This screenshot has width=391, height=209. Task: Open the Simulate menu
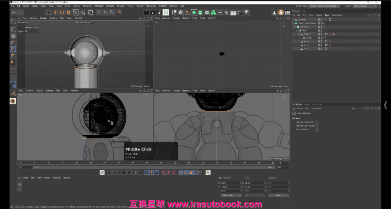[121, 6]
